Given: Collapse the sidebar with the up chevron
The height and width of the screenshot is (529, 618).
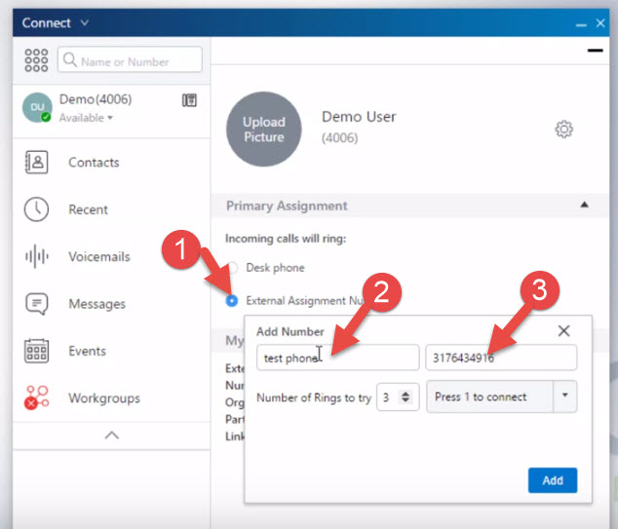Looking at the screenshot, I should tap(112, 435).
